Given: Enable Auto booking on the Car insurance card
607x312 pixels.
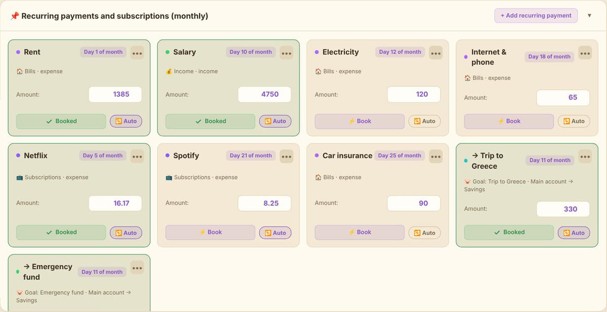Looking at the screenshot, I should pyautogui.click(x=424, y=233).
